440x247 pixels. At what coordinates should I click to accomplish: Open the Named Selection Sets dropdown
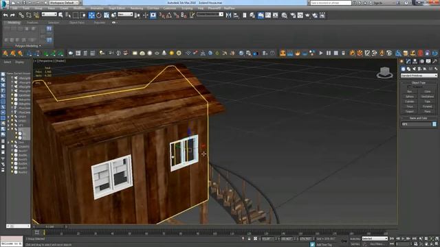[210, 14]
